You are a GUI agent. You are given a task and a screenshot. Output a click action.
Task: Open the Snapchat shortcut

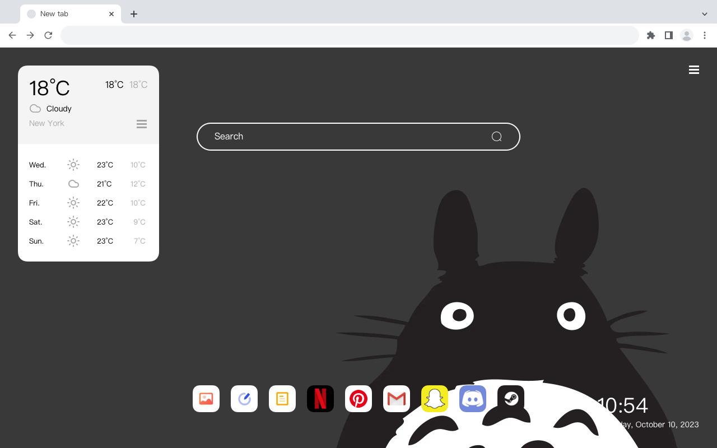click(x=435, y=399)
